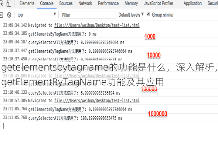The height and width of the screenshot is (144, 218).
Task: Toggle Group similar checkbox
Action: tap(148, 14)
